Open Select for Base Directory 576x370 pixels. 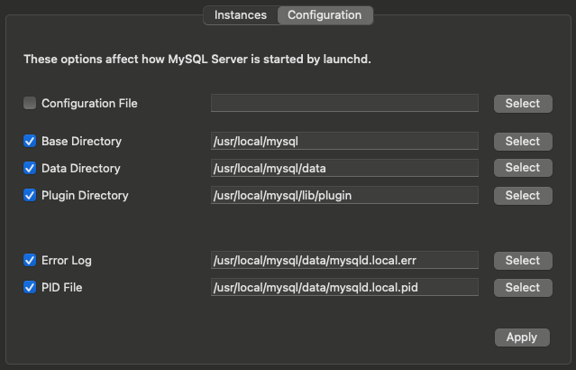(523, 142)
